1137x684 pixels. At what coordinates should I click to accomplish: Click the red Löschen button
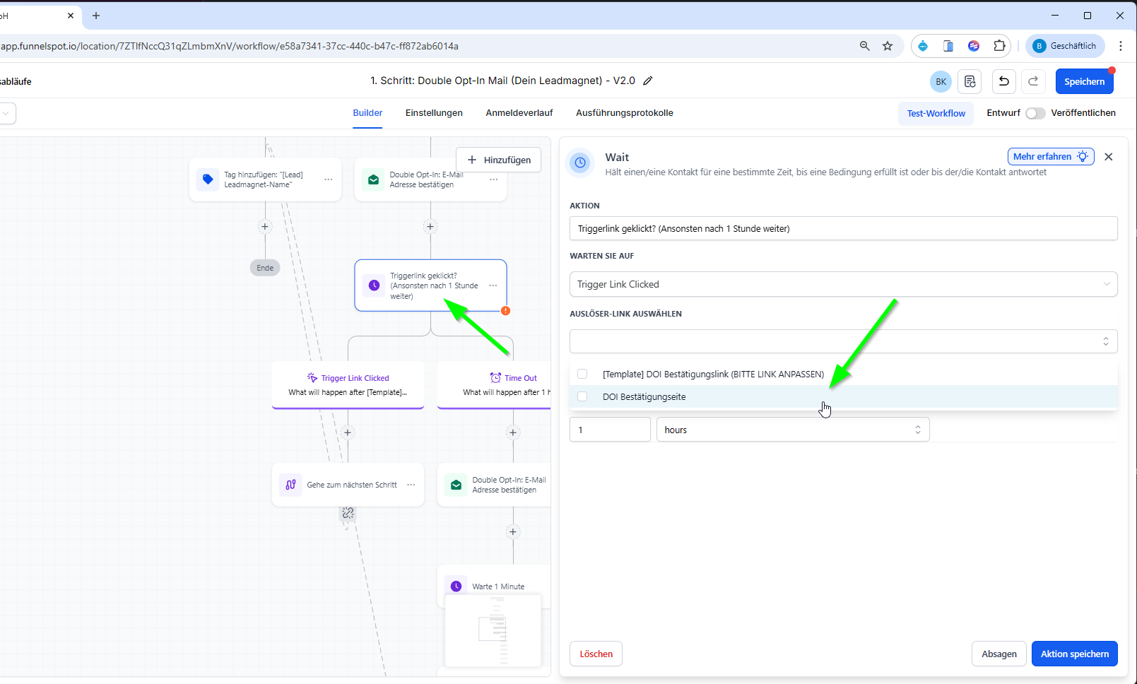(x=596, y=654)
